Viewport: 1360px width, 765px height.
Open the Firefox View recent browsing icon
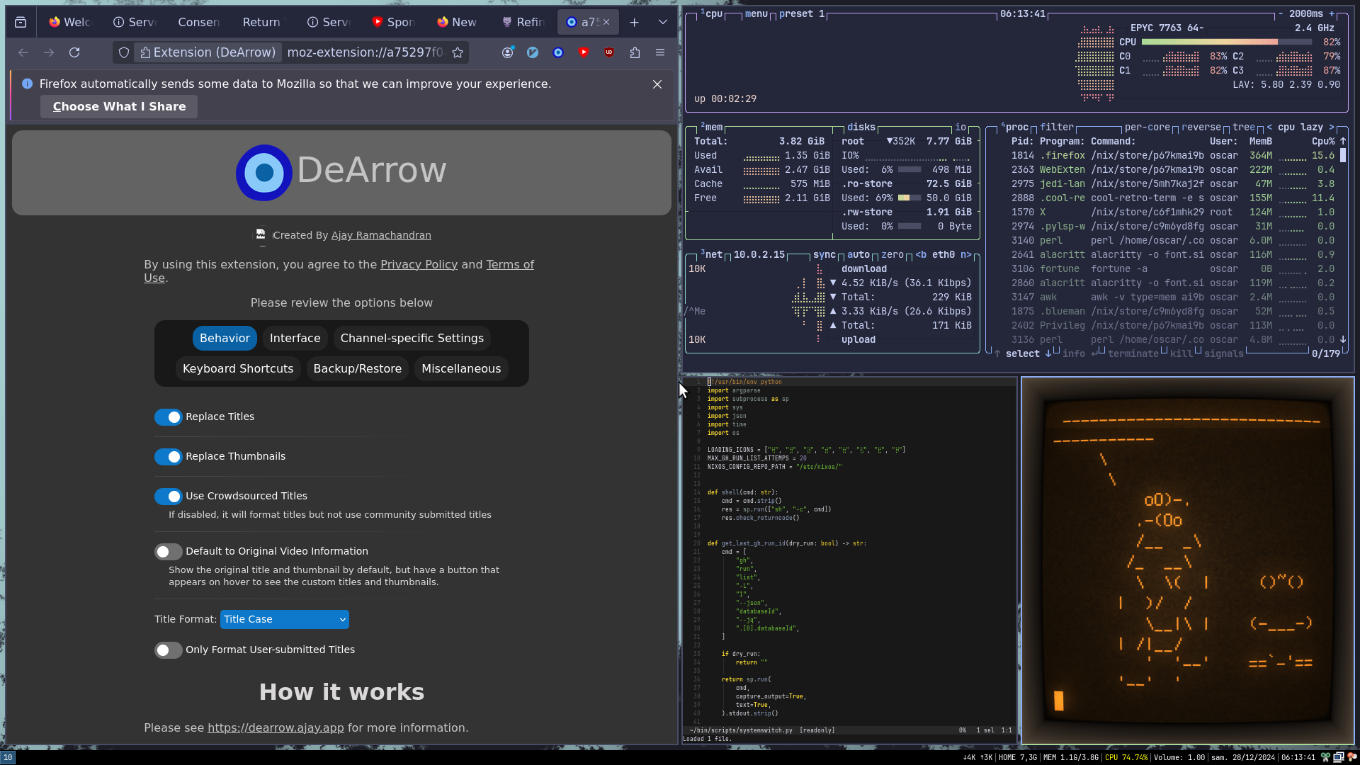pos(21,22)
